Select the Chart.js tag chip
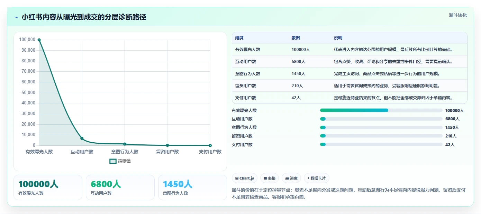The image size is (481, 214). coord(245,178)
